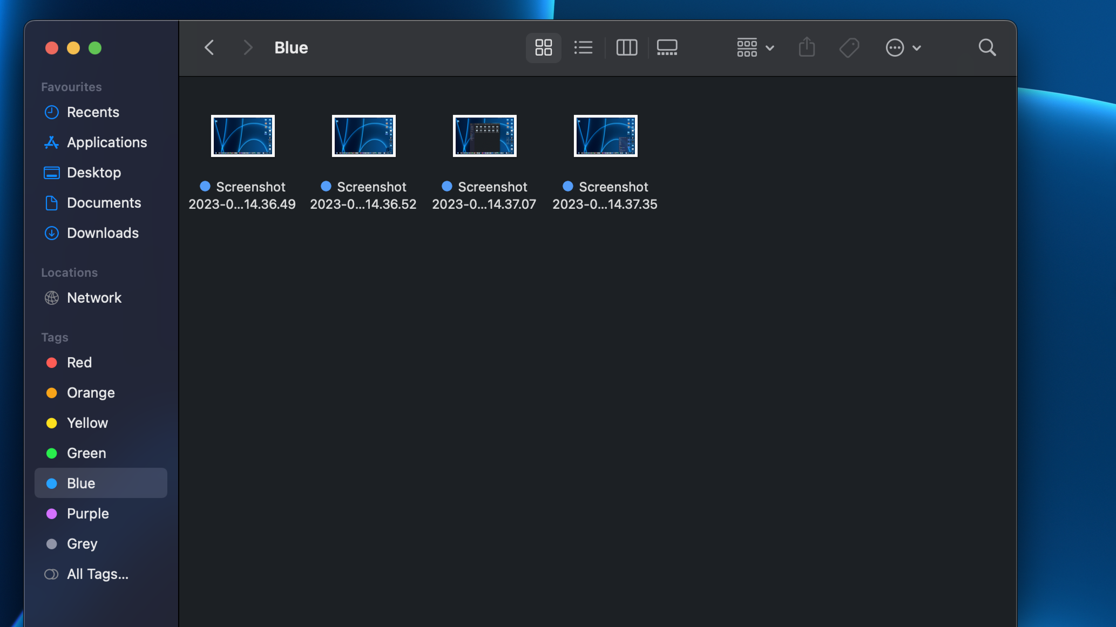This screenshot has height=627, width=1116.
Task: Open the Documents sidebar item
Action: pyautogui.click(x=104, y=203)
